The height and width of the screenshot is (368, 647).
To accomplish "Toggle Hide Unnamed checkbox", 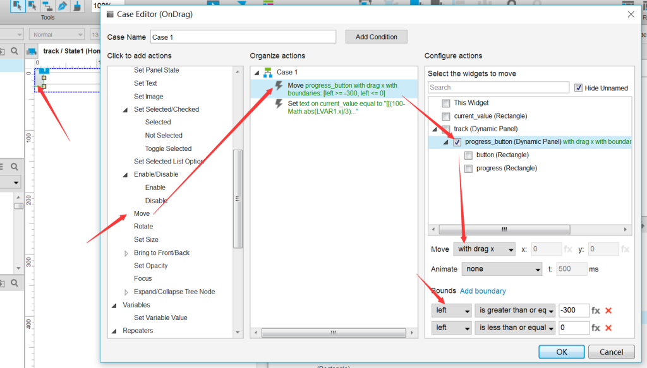I will (579, 88).
